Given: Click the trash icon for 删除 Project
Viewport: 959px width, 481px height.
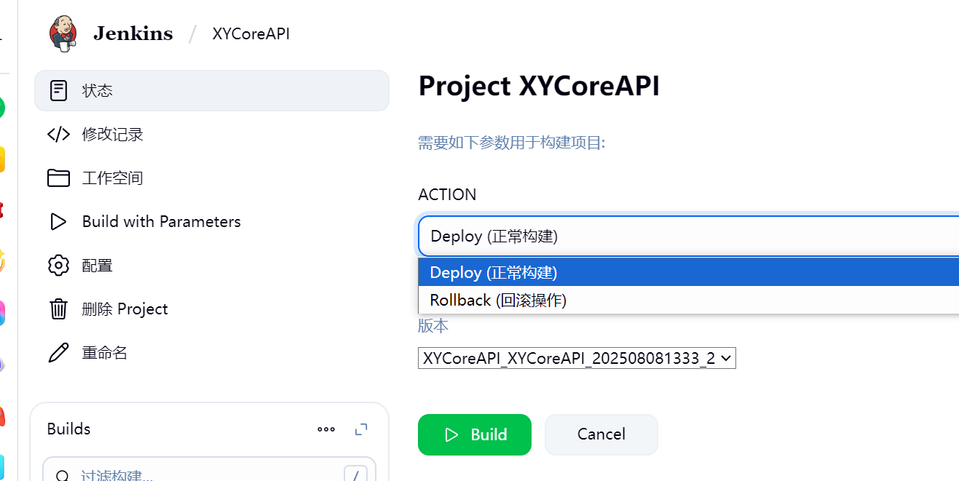Looking at the screenshot, I should (x=58, y=309).
